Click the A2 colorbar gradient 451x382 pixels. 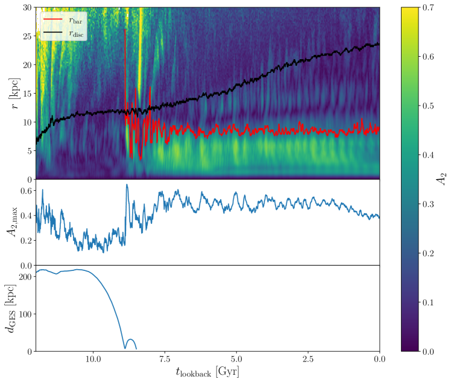(410, 179)
